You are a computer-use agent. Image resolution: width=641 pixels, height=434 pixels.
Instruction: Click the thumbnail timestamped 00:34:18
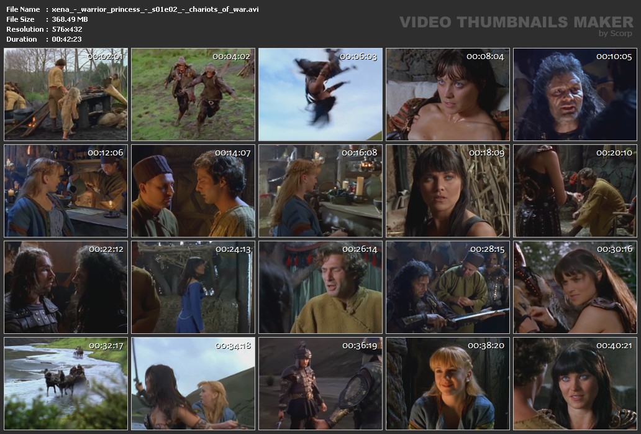coord(193,384)
